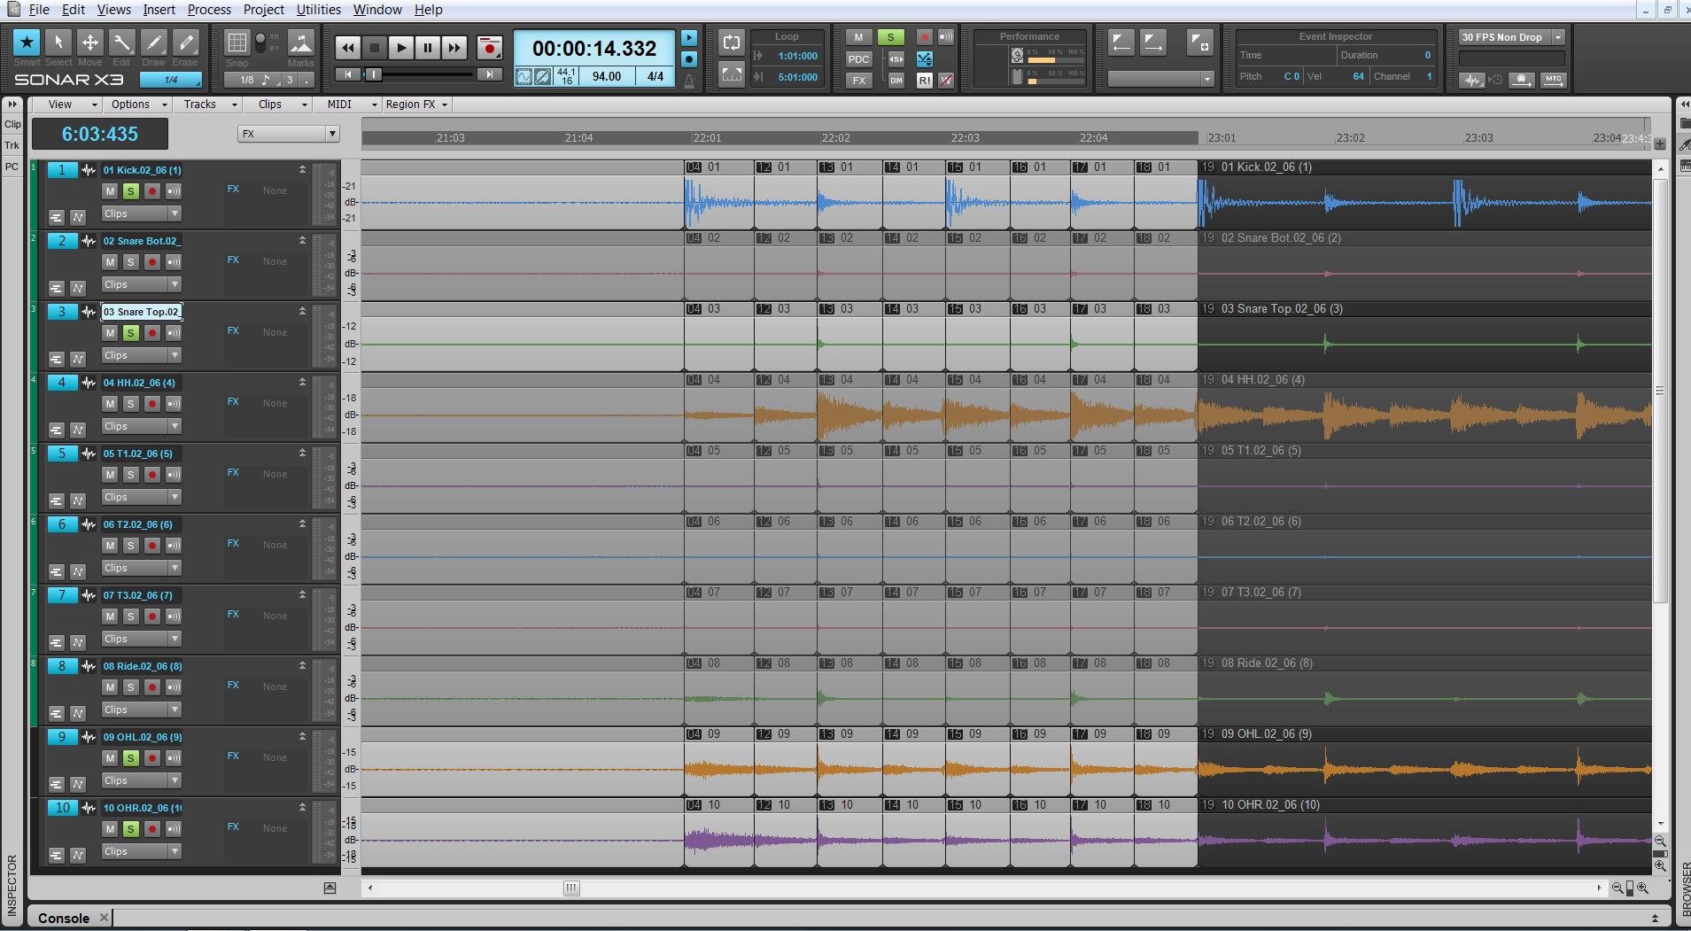The width and height of the screenshot is (1691, 931).
Task: Select the Erase tool
Action: click(x=186, y=43)
